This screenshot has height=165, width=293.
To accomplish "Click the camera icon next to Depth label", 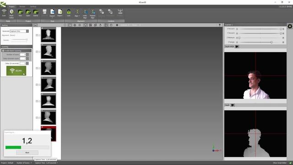I will coord(233,105).
